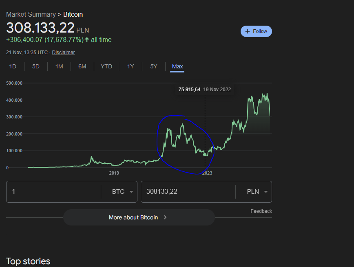354x267 pixels.
Task: Click the PLN converted value field
Action: click(188, 192)
